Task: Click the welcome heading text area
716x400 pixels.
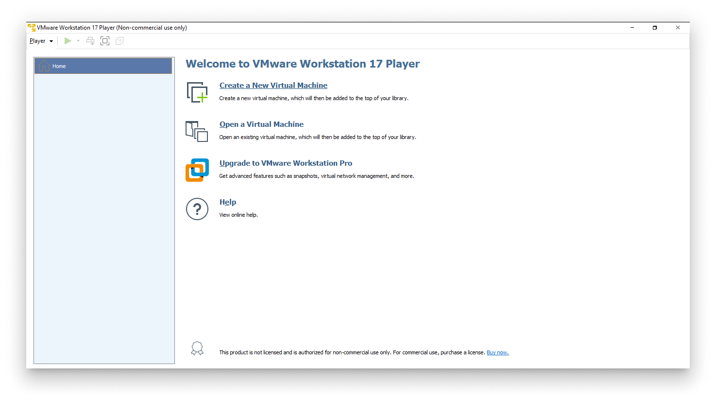Action: click(302, 64)
